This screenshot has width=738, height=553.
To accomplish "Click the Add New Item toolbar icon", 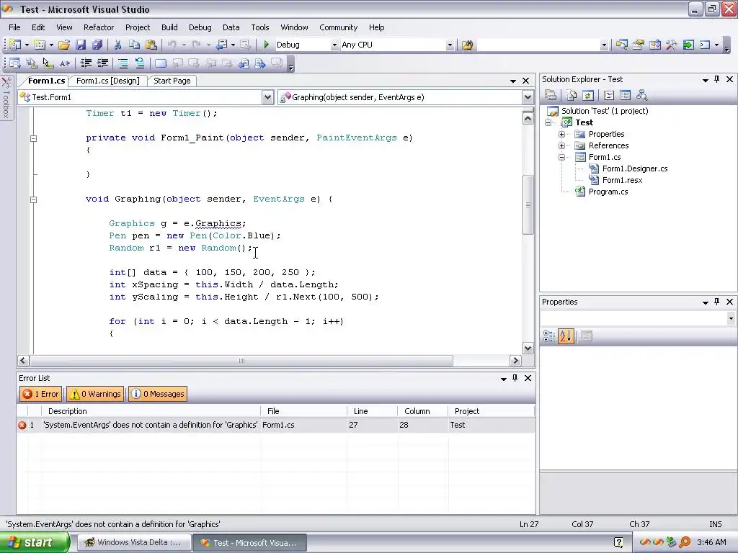I will tap(40, 45).
